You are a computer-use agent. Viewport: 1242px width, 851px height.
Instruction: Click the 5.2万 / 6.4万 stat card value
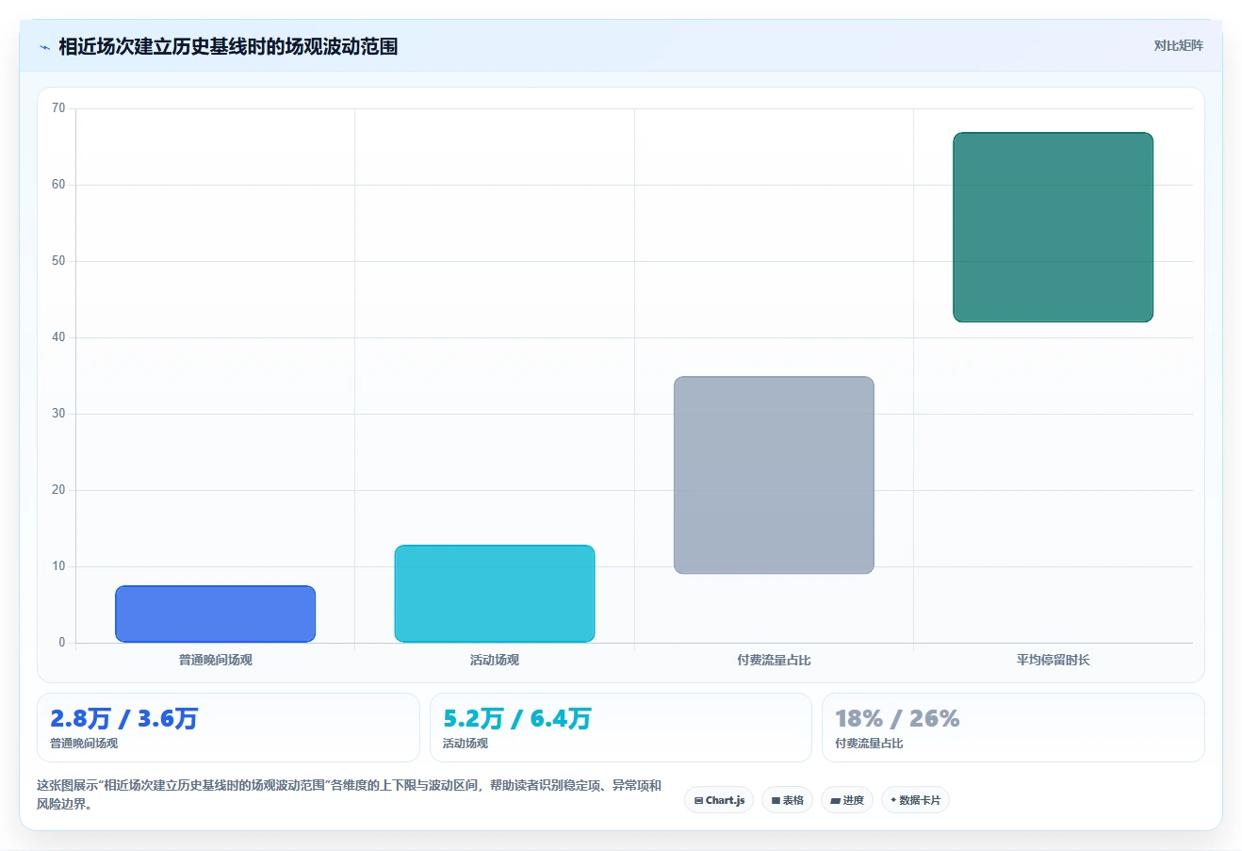click(516, 718)
